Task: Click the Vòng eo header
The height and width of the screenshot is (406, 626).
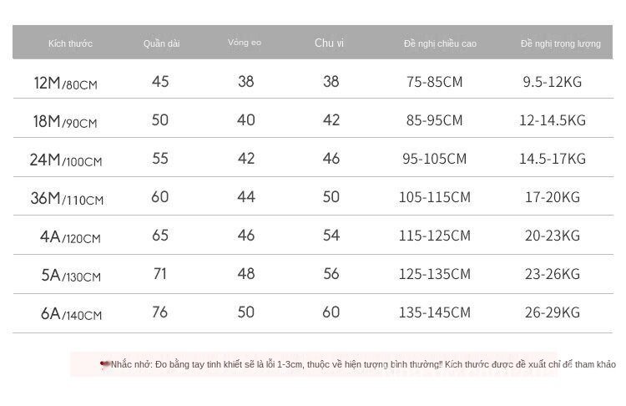Action: coord(245,43)
